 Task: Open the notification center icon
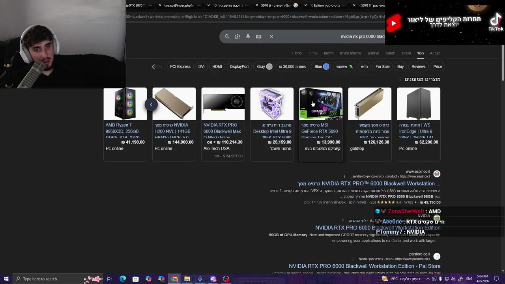(x=496, y=279)
